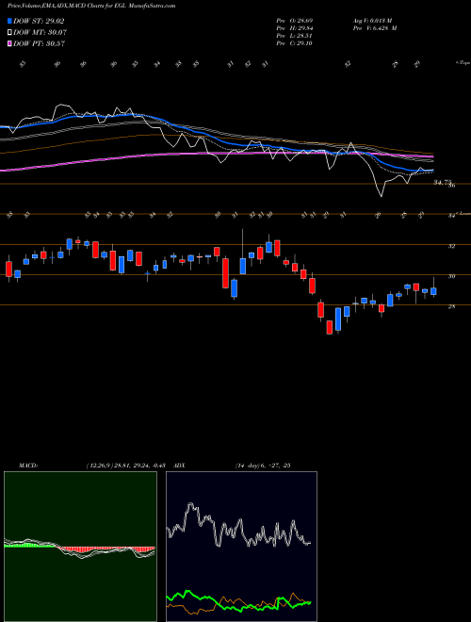Image resolution: width=471 pixels, height=622 pixels.
Task: Click the 32 price axis label
Action: pyautogui.click(x=451, y=246)
